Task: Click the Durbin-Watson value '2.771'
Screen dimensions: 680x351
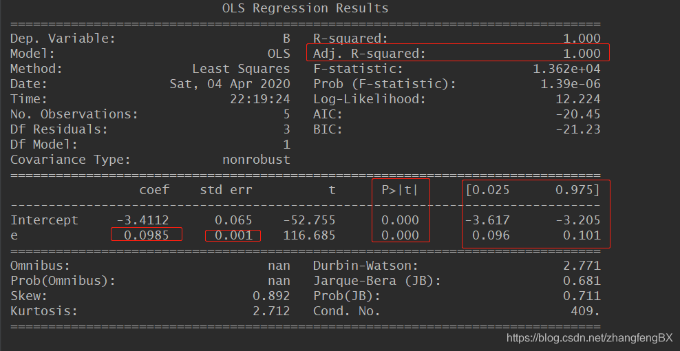Action: pos(582,266)
